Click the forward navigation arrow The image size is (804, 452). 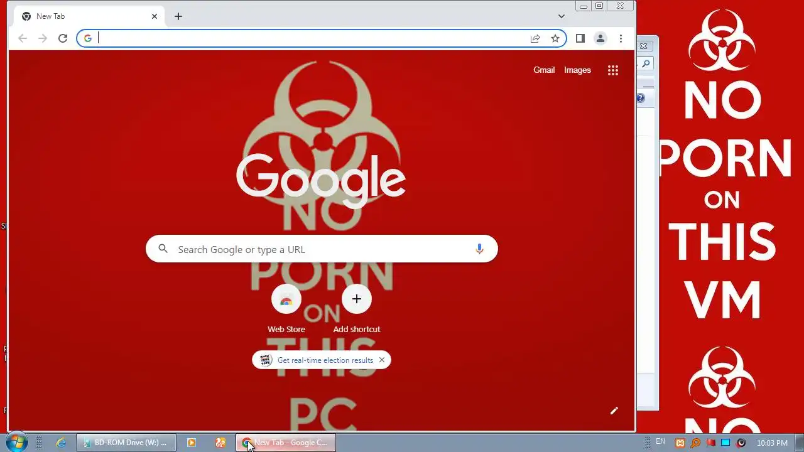pos(43,38)
